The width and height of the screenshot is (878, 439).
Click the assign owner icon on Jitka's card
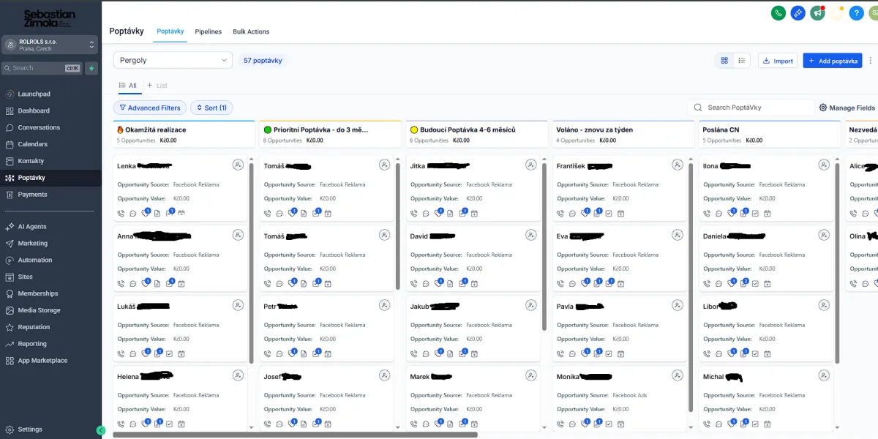coord(530,165)
